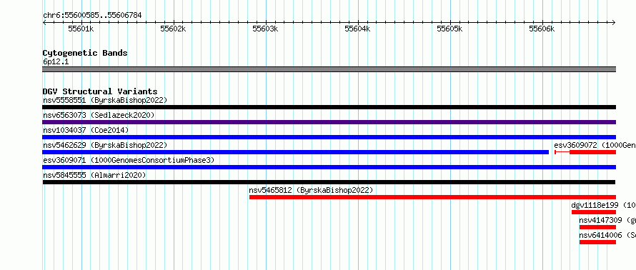This screenshot has width=636, height=270.
Task: Click the black bar for nsv5558551
Action: [x=329, y=107]
